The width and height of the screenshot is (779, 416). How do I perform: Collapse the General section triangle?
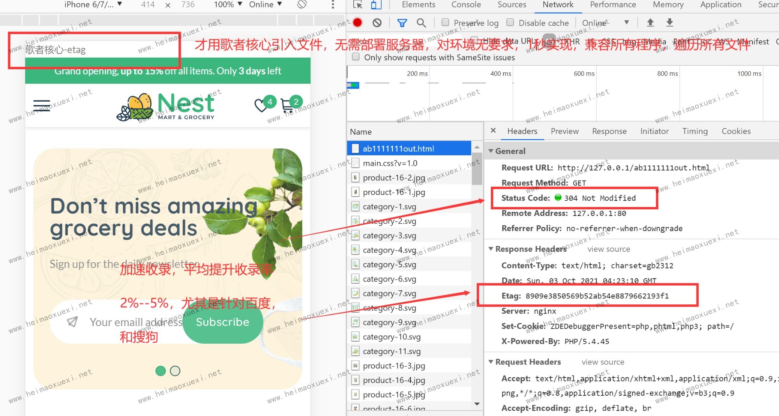point(491,151)
